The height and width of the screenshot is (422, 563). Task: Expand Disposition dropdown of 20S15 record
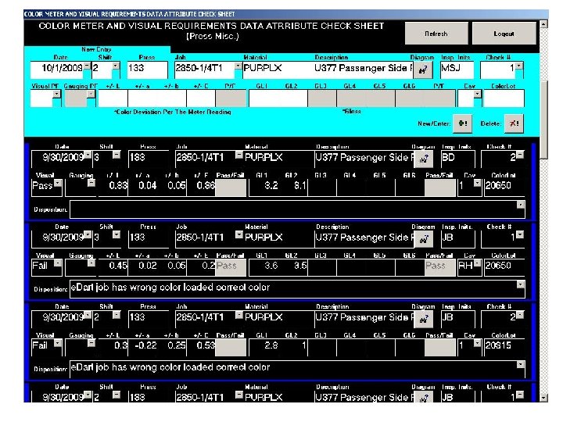click(x=520, y=365)
